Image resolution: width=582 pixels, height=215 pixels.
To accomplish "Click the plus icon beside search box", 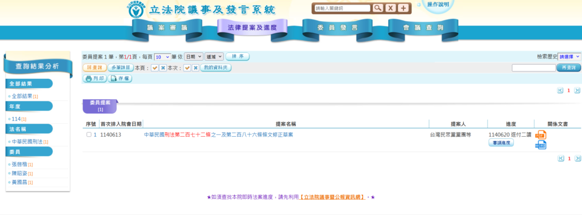I will click(x=404, y=8).
